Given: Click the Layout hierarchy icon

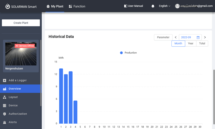Looking at the screenshot, I should click(5, 97).
